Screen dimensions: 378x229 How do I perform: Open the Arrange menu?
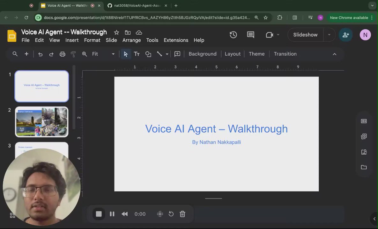click(x=131, y=40)
